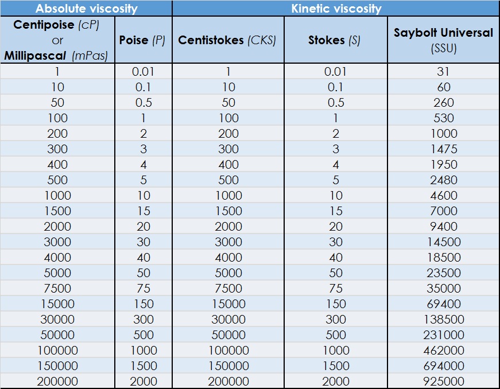Select 7500 in the Centistokes column
500x389 pixels.
pos(228,289)
